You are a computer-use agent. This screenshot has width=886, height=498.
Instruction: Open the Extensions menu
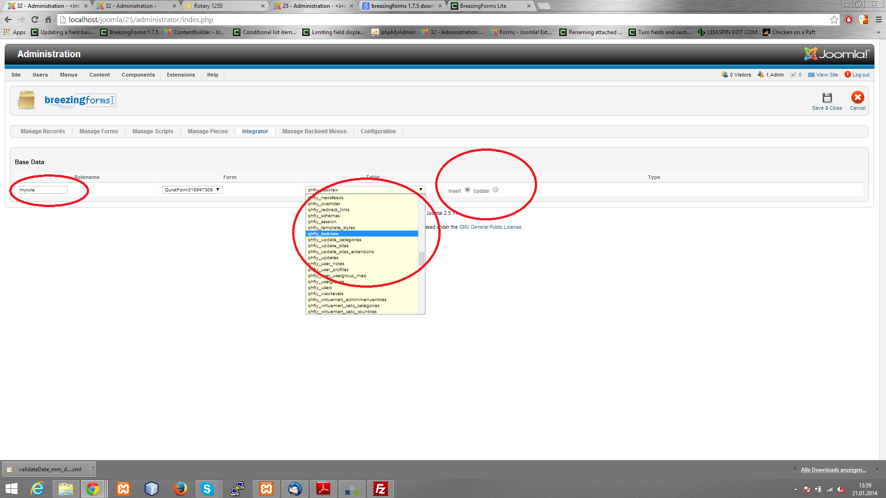point(181,75)
